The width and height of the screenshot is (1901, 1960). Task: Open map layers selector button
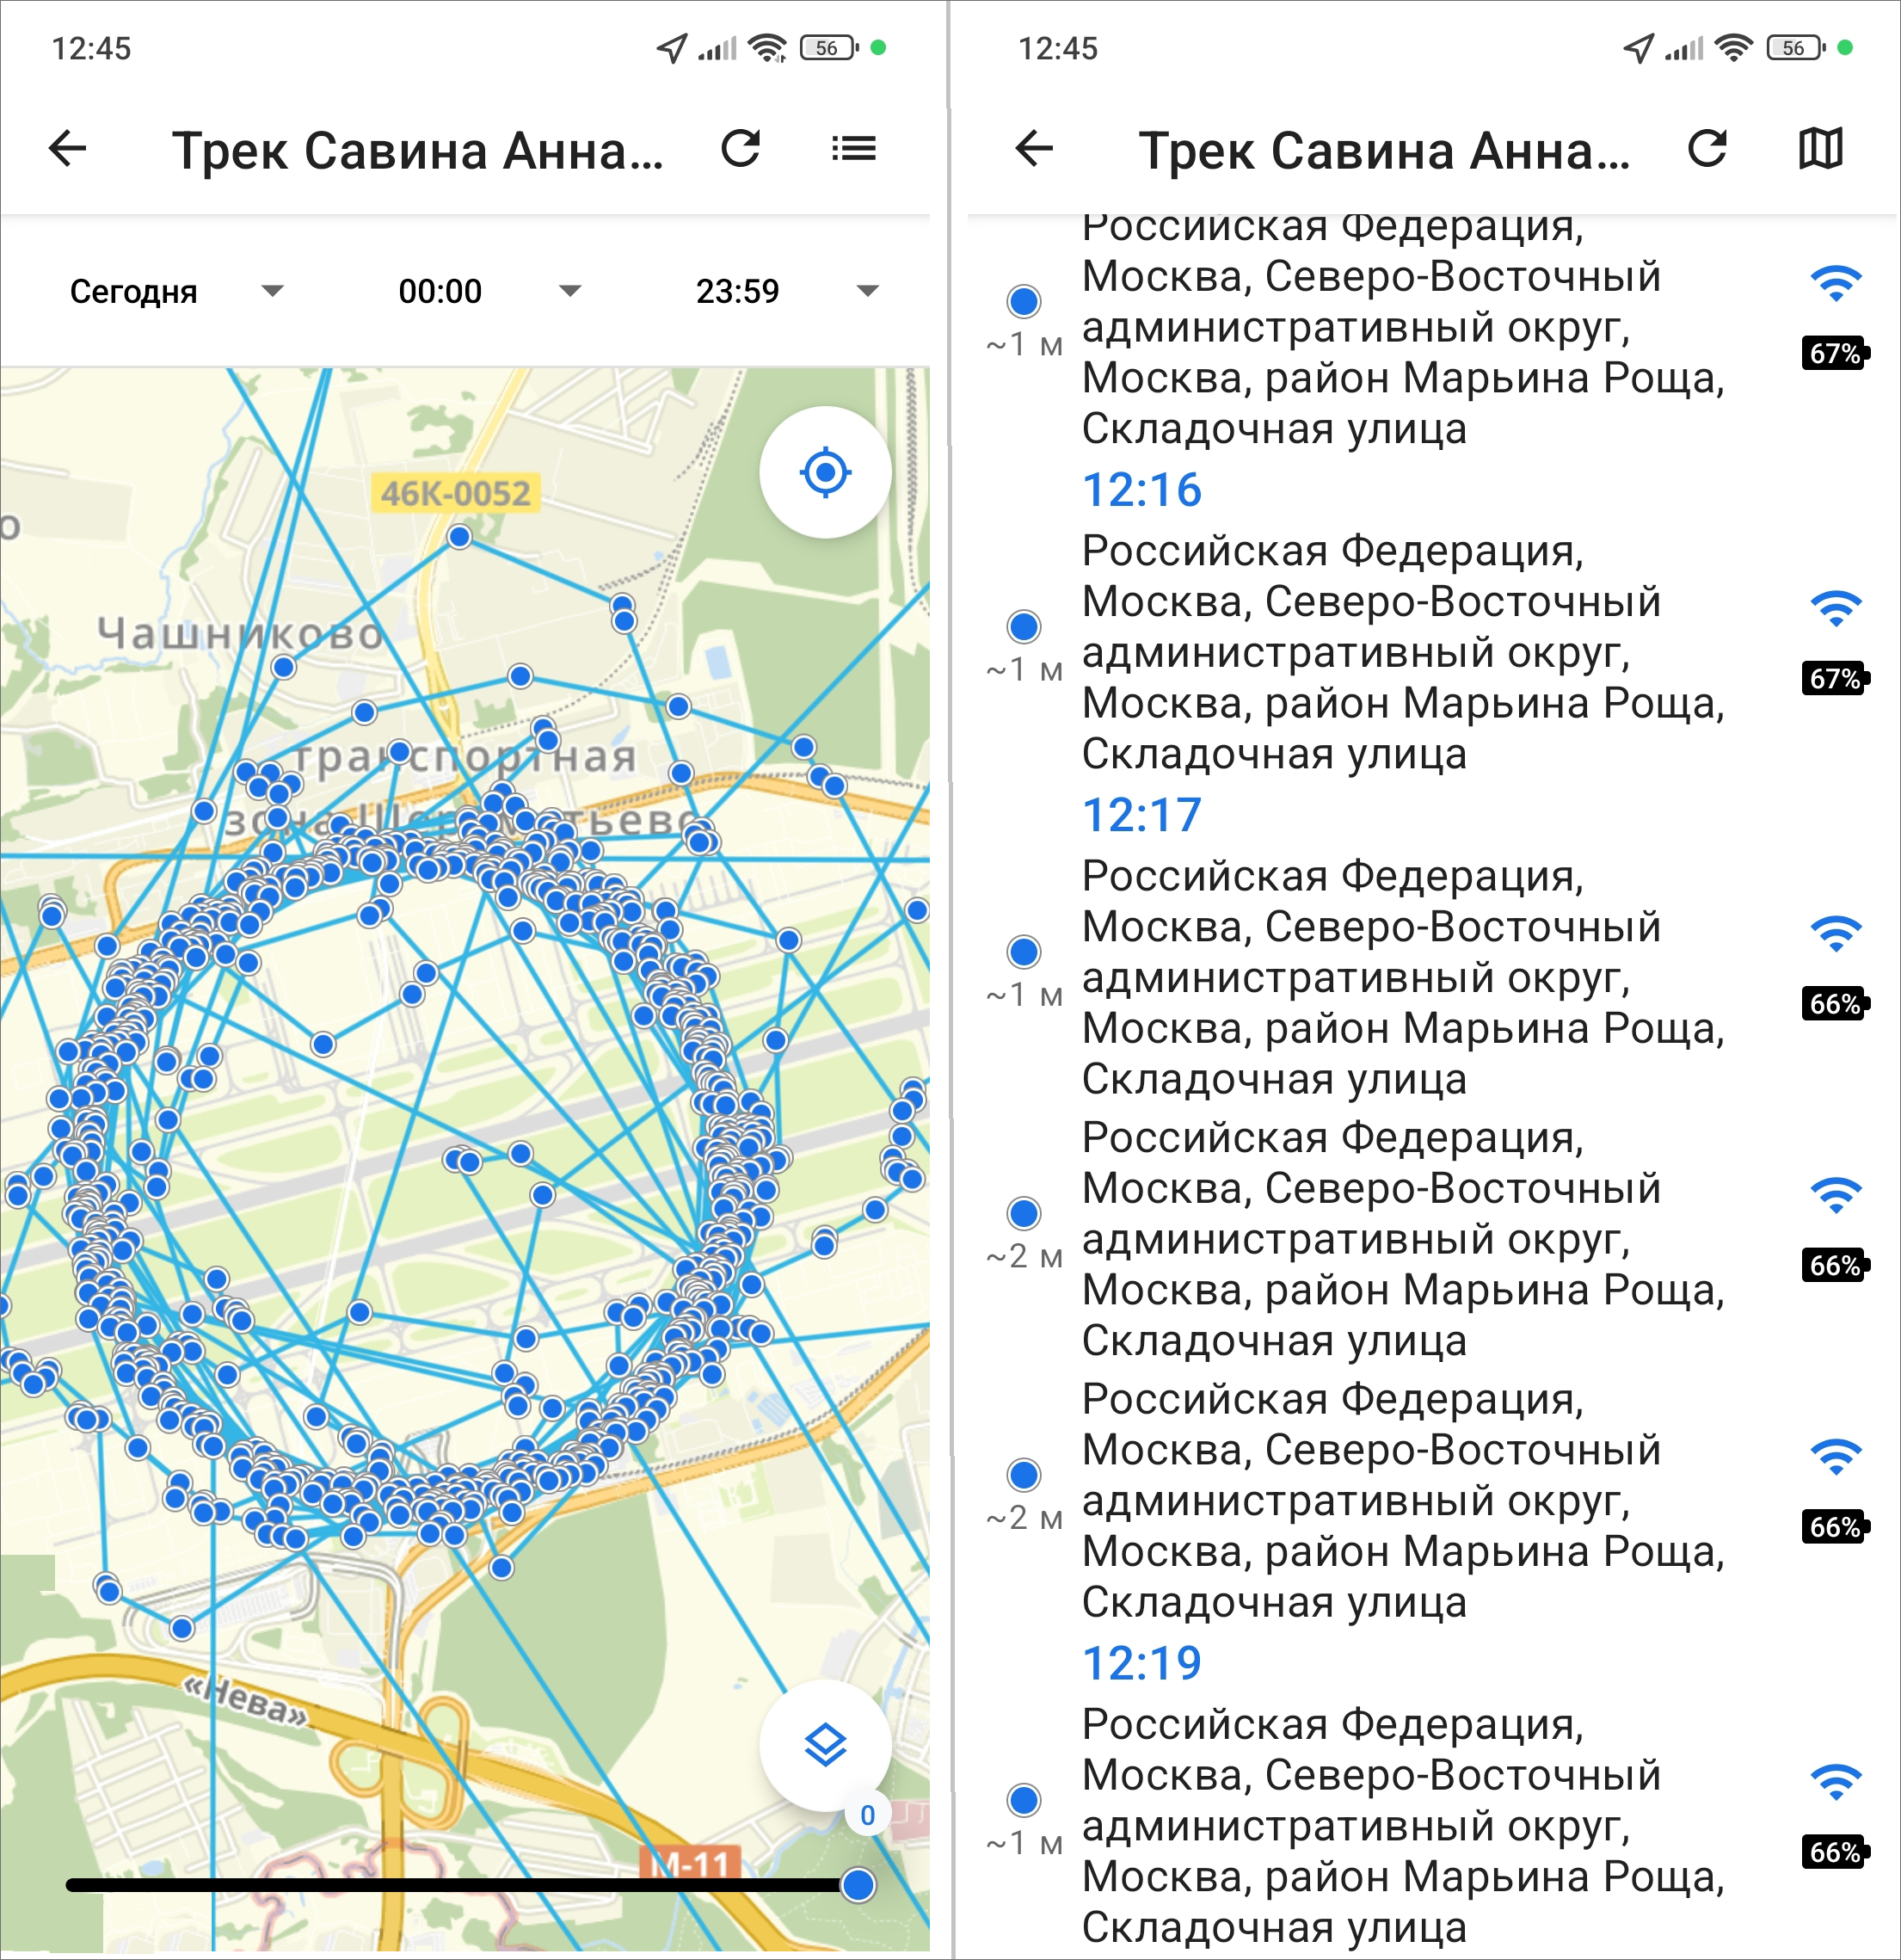tap(825, 1745)
